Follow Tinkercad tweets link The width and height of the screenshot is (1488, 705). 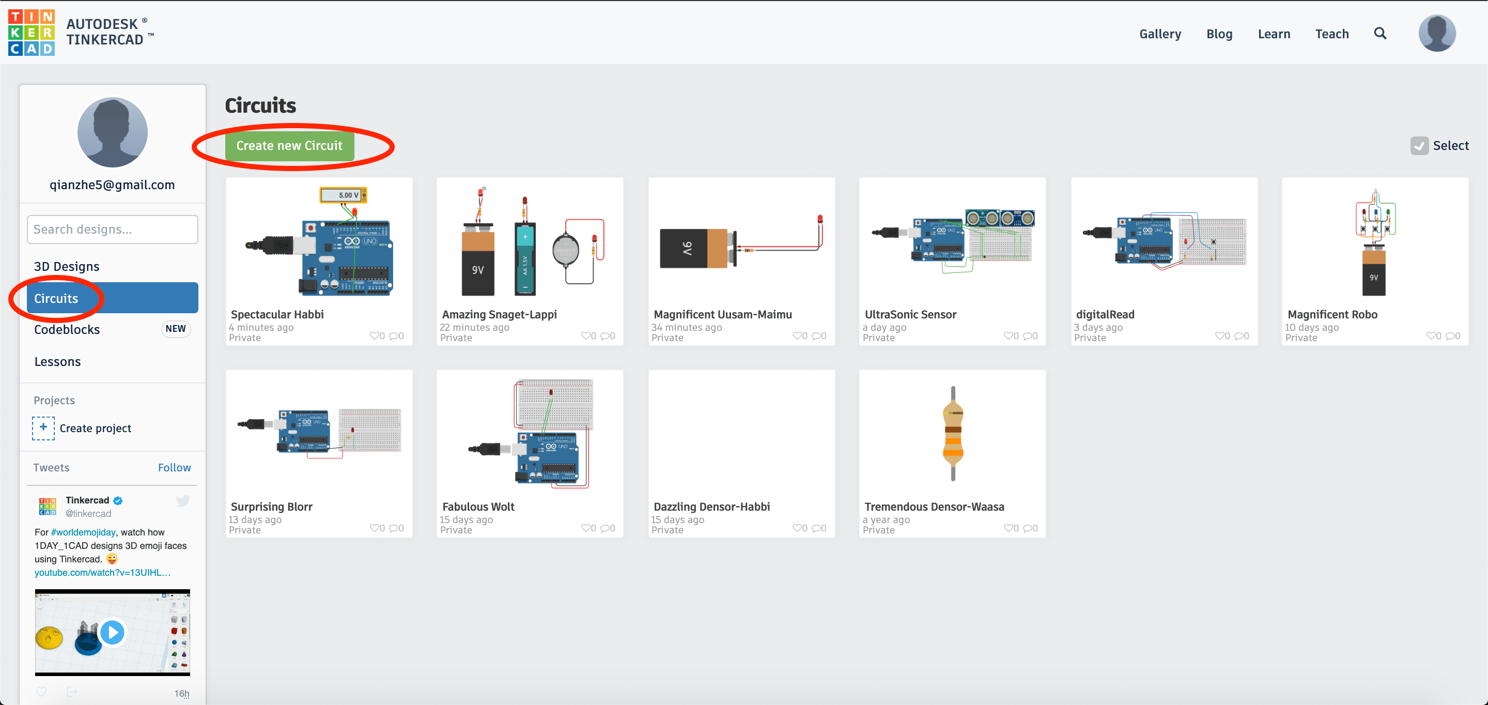pos(174,467)
